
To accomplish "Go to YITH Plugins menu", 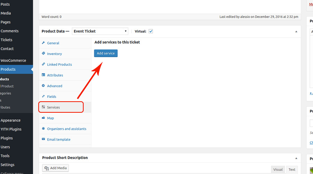I will pyautogui.click(x=11, y=129).
